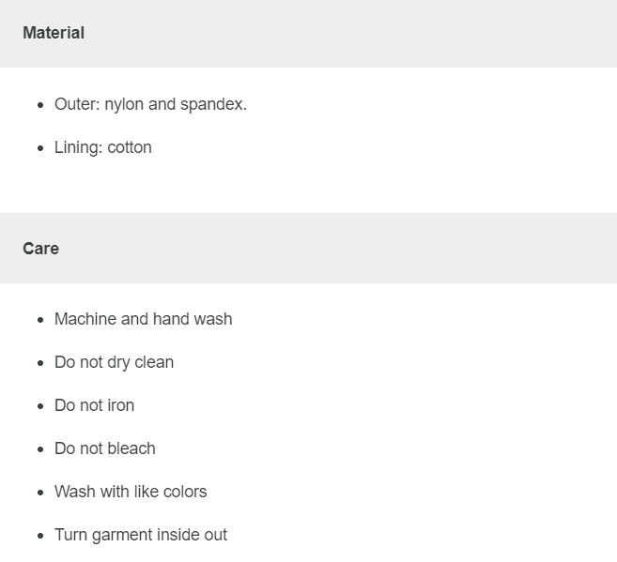The width and height of the screenshot is (617, 562).
Task: Click 'Machine and hand wash' instruction
Action: pyautogui.click(x=143, y=319)
